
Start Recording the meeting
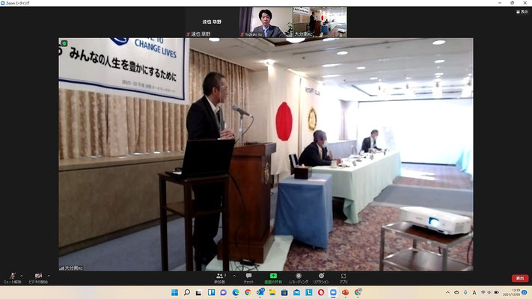[299, 278]
